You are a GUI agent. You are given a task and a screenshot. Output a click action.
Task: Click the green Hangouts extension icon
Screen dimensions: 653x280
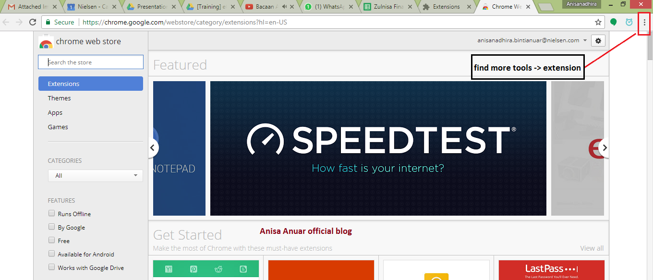pyautogui.click(x=614, y=22)
